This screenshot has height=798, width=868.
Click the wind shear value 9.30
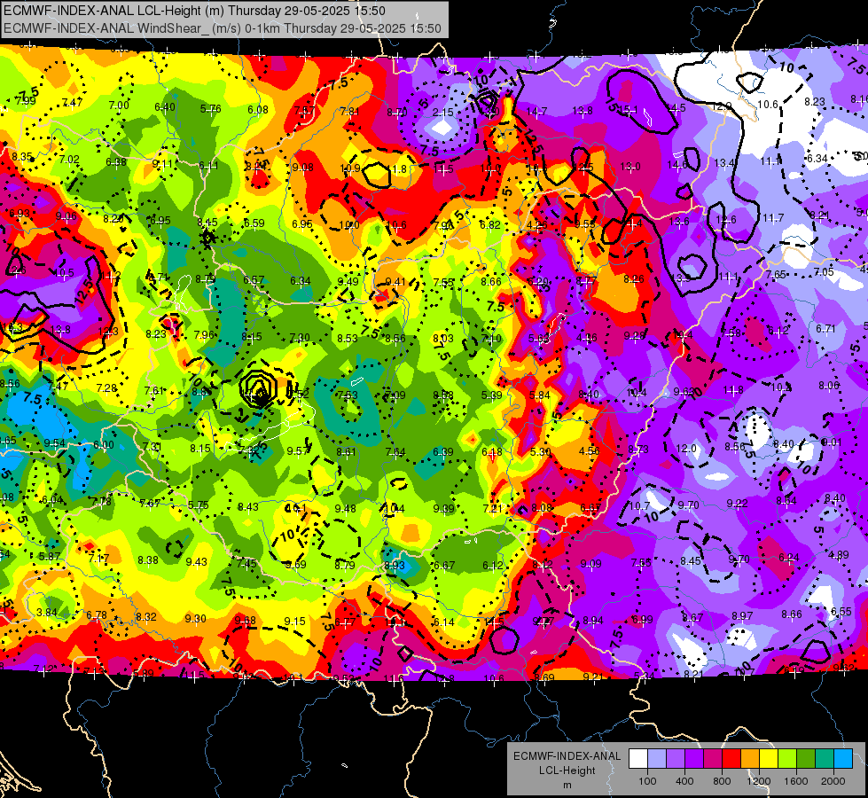pos(195,619)
